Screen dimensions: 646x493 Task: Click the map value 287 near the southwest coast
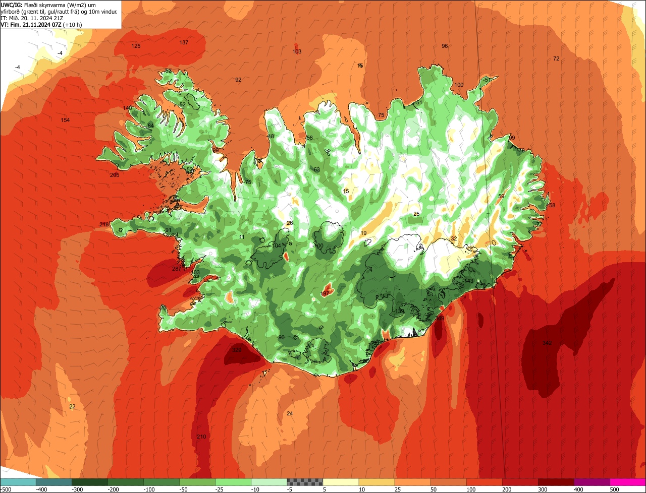[x=177, y=269]
